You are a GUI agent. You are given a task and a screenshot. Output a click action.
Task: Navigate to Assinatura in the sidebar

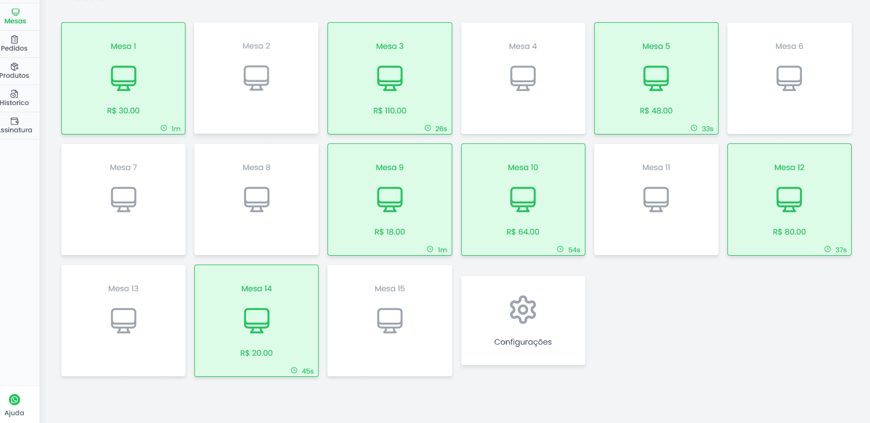(x=14, y=125)
